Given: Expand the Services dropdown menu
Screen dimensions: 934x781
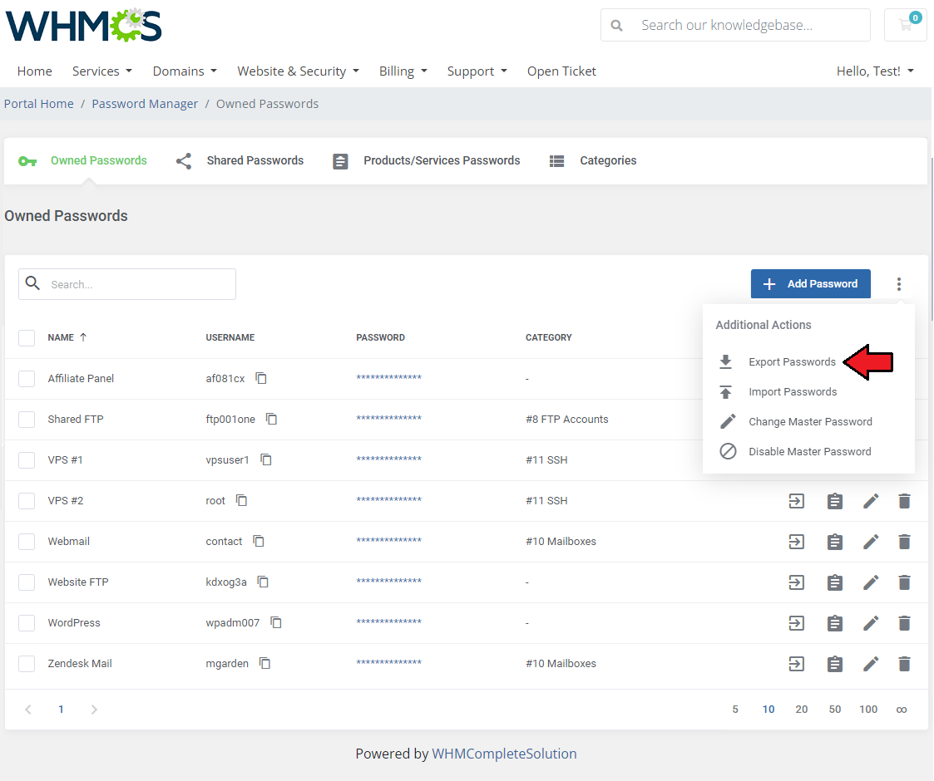Looking at the screenshot, I should point(101,71).
